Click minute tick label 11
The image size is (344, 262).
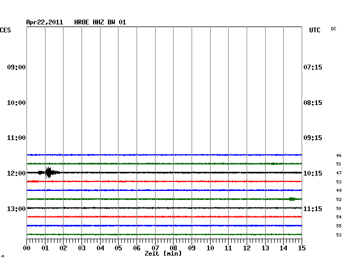pyautogui.click(x=229, y=248)
